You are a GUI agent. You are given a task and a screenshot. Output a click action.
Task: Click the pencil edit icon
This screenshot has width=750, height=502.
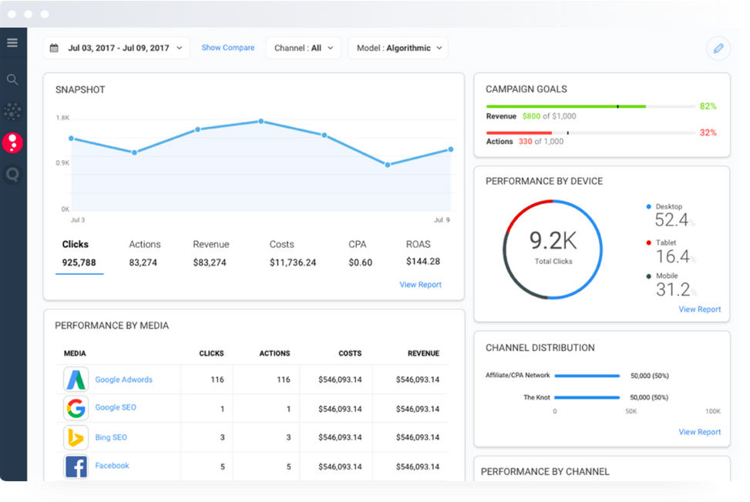[x=718, y=49]
